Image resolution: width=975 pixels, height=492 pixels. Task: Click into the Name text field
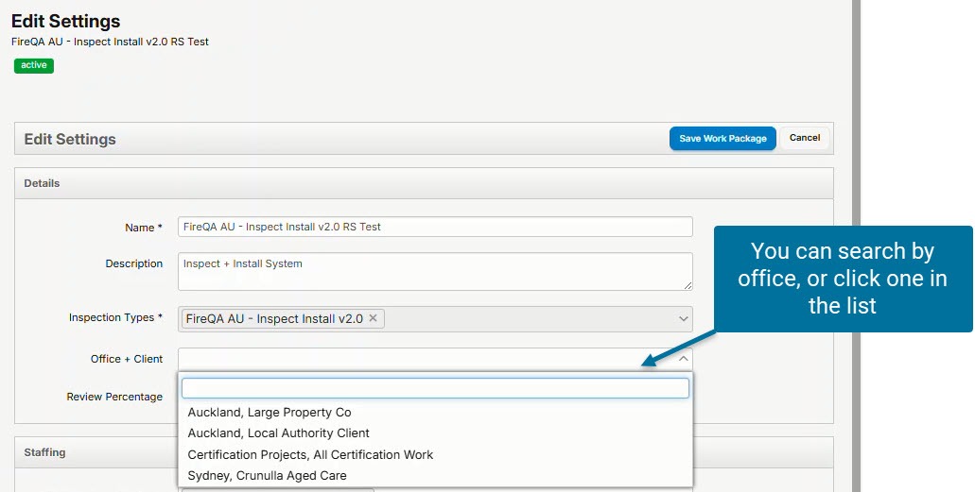click(435, 227)
